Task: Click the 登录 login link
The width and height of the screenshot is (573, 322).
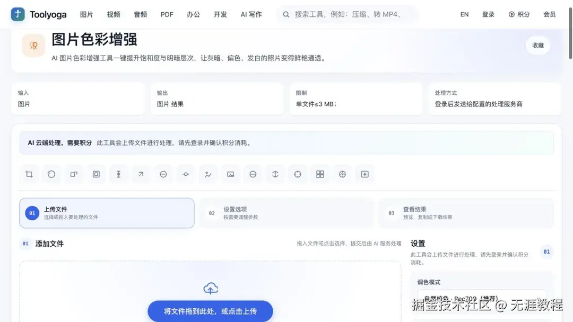Action: [488, 15]
